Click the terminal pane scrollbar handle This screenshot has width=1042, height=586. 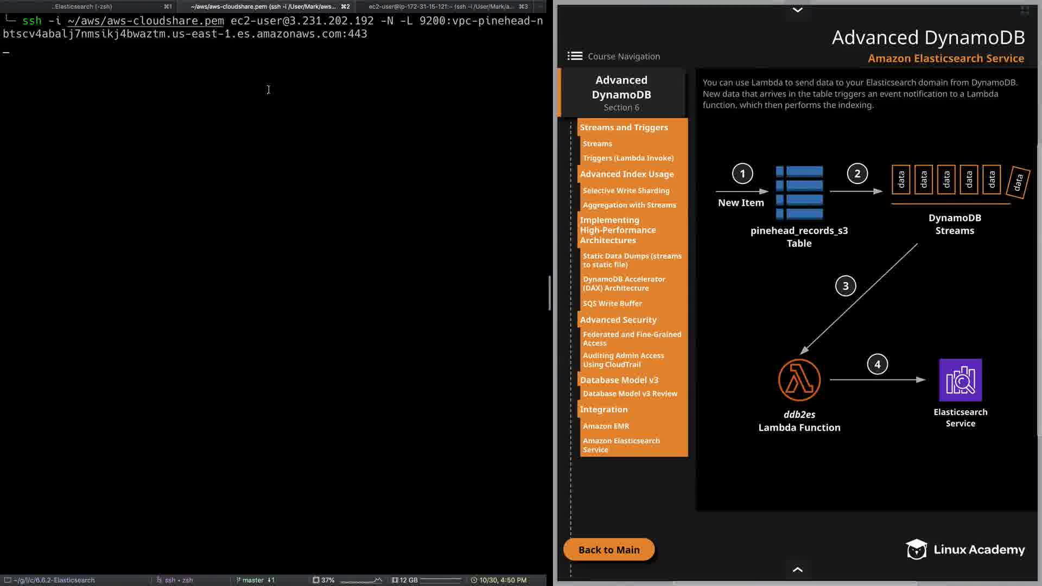pyautogui.click(x=549, y=293)
